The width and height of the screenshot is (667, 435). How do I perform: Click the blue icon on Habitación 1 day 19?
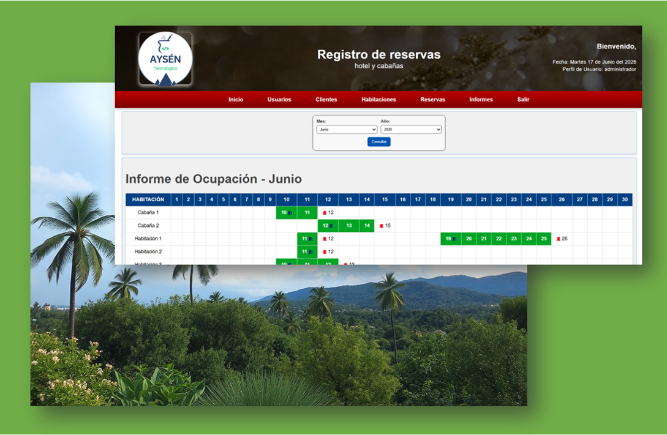click(454, 239)
